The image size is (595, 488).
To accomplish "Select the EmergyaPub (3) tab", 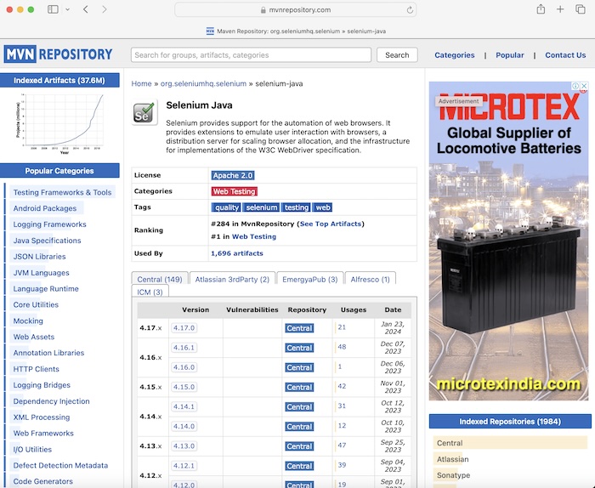I will click(309, 279).
